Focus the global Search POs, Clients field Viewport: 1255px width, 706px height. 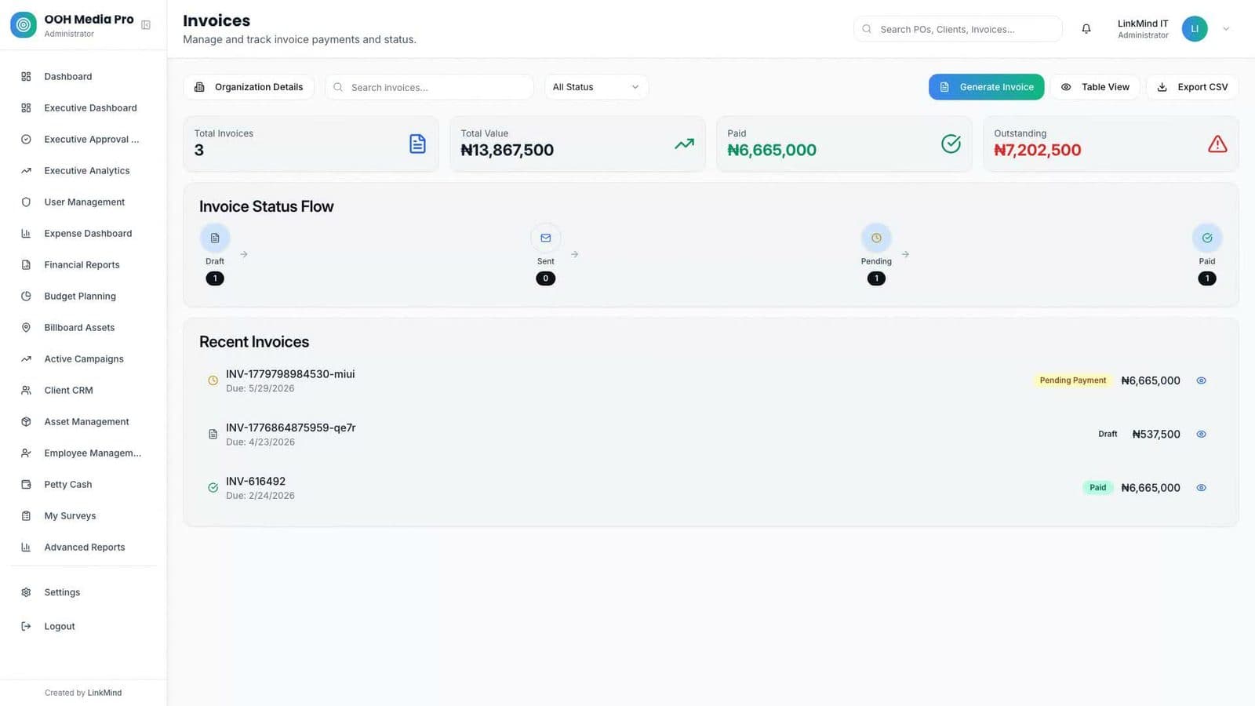pyautogui.click(x=958, y=29)
